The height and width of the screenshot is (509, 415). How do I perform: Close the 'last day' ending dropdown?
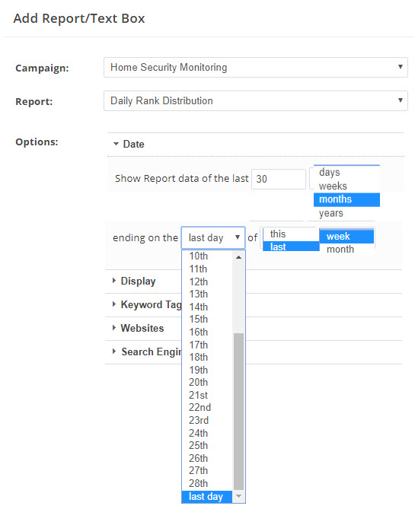(x=213, y=238)
